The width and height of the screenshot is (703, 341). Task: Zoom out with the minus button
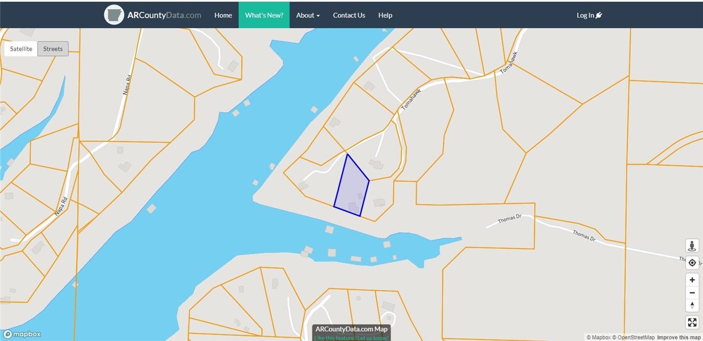tap(692, 293)
